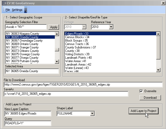Viewport: 166px width, 129px height.
Task: Click scroll down arrow in county list
Action: pyautogui.click(x=57, y=62)
